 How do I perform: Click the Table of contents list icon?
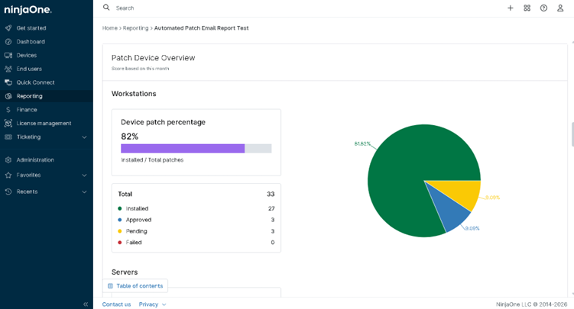[110, 286]
